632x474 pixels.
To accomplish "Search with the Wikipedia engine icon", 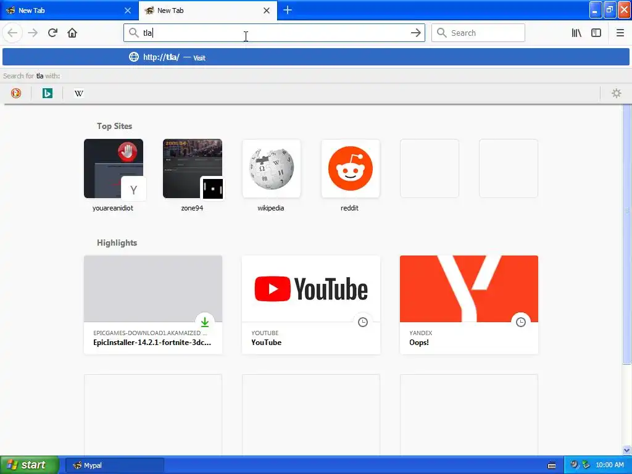I will point(78,94).
